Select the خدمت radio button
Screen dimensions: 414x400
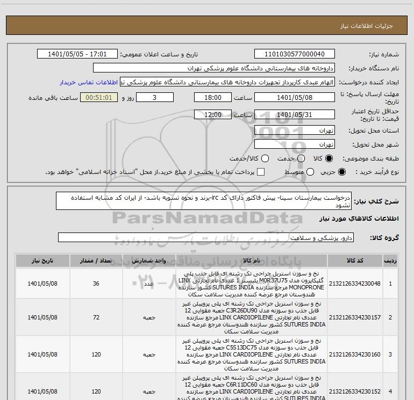click(301, 158)
